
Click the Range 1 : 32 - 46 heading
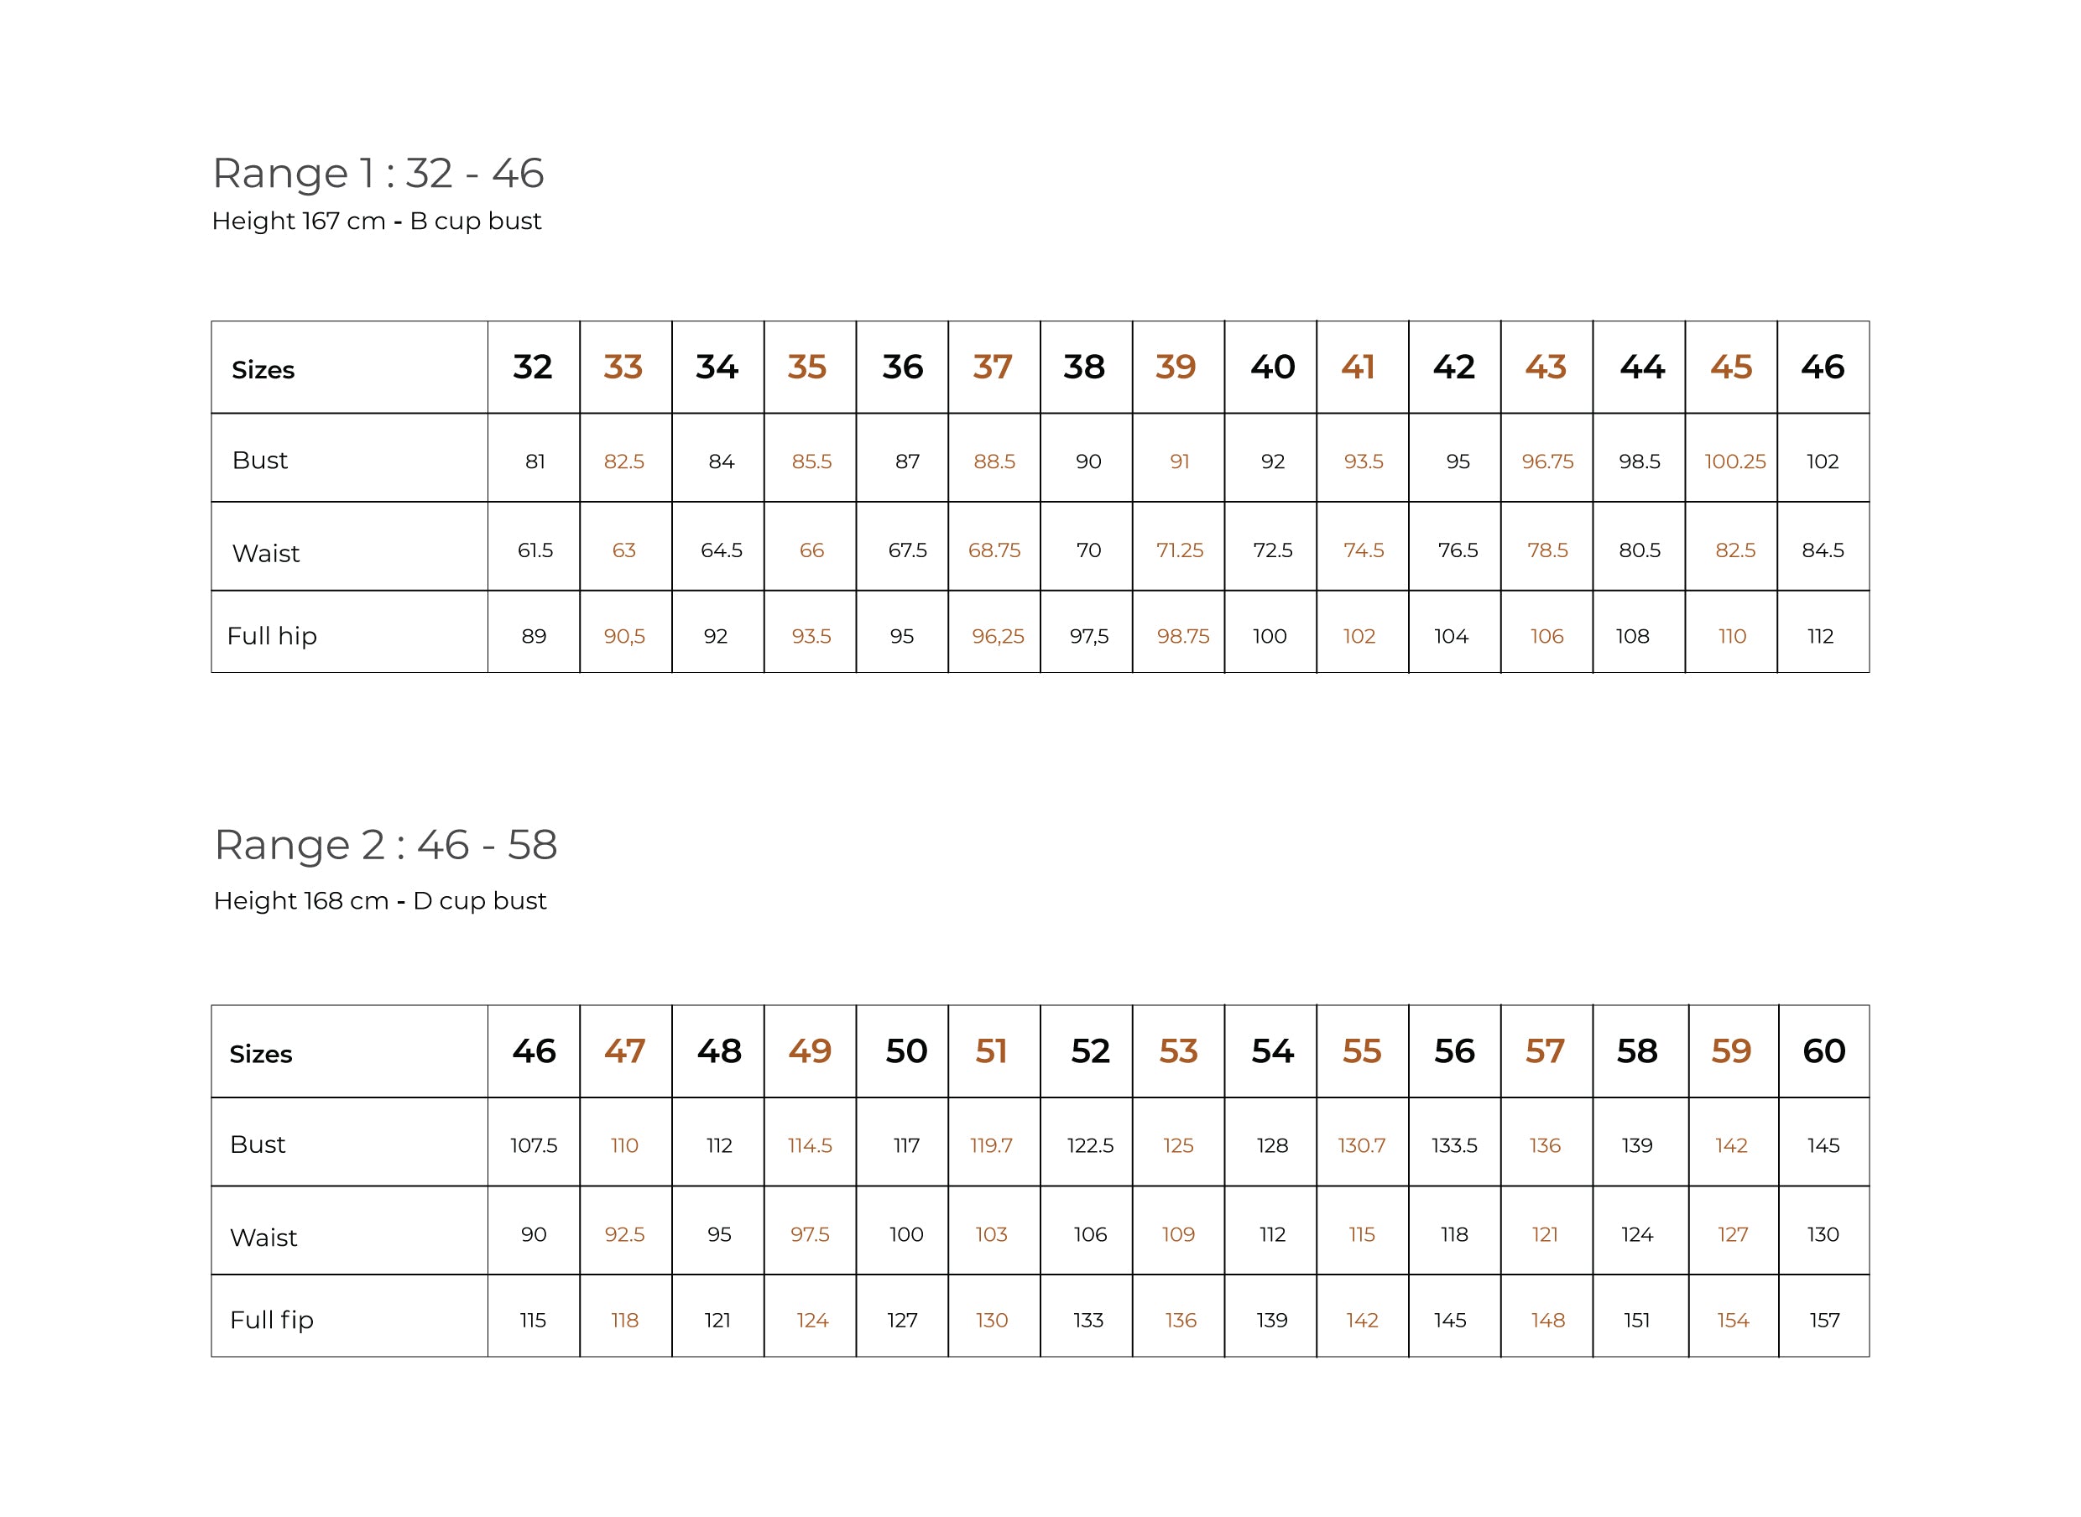click(x=378, y=174)
